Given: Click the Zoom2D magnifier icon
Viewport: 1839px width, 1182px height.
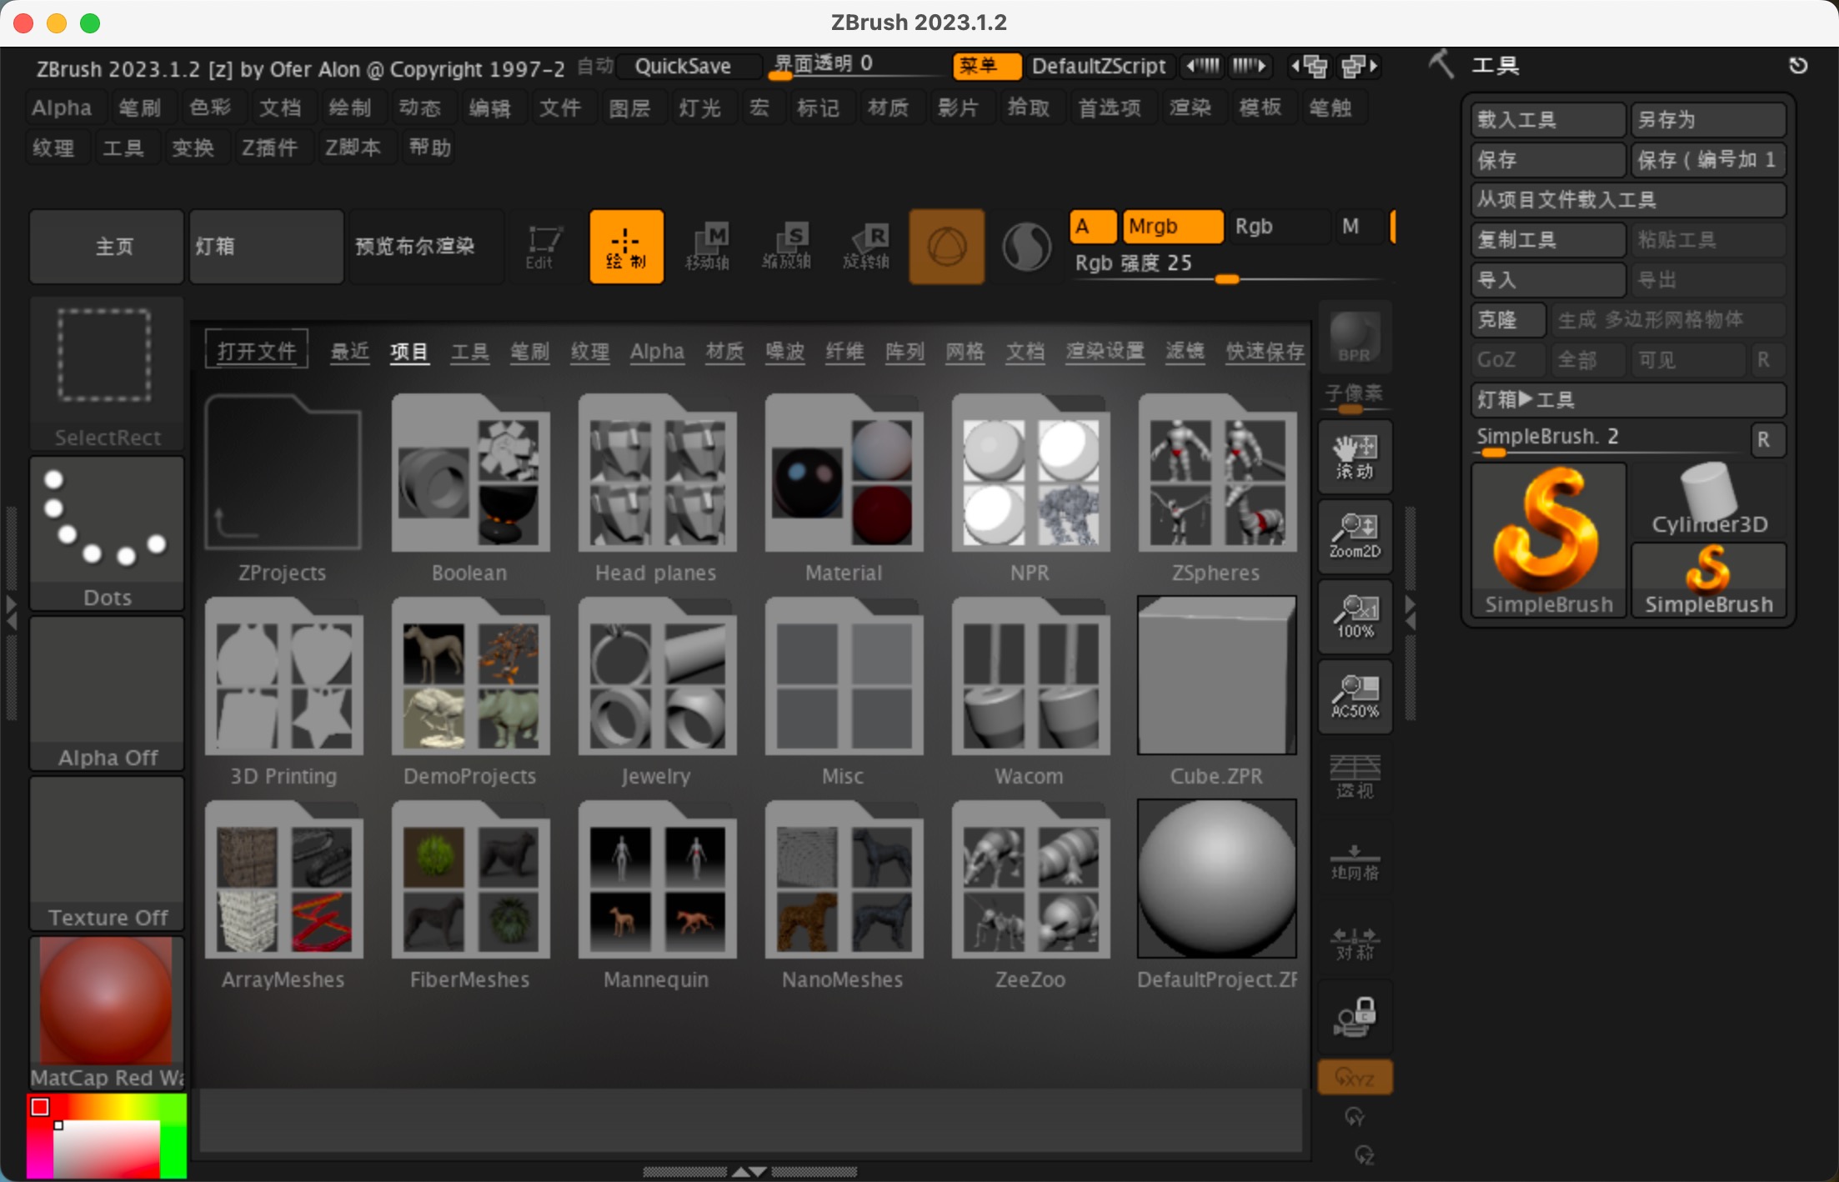Looking at the screenshot, I should coord(1355,537).
